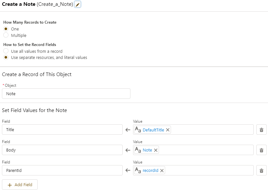
Task: Open the Object combobox showing Note
Action: 66,94
